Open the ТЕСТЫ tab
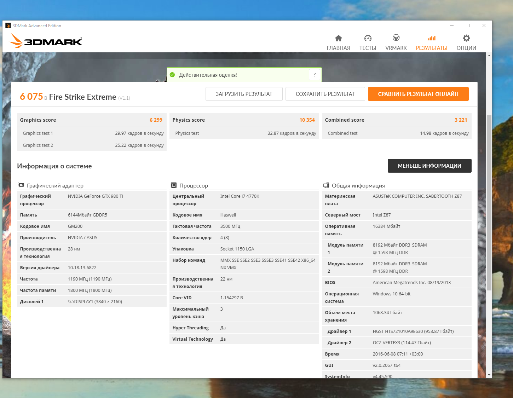 pyautogui.click(x=368, y=42)
